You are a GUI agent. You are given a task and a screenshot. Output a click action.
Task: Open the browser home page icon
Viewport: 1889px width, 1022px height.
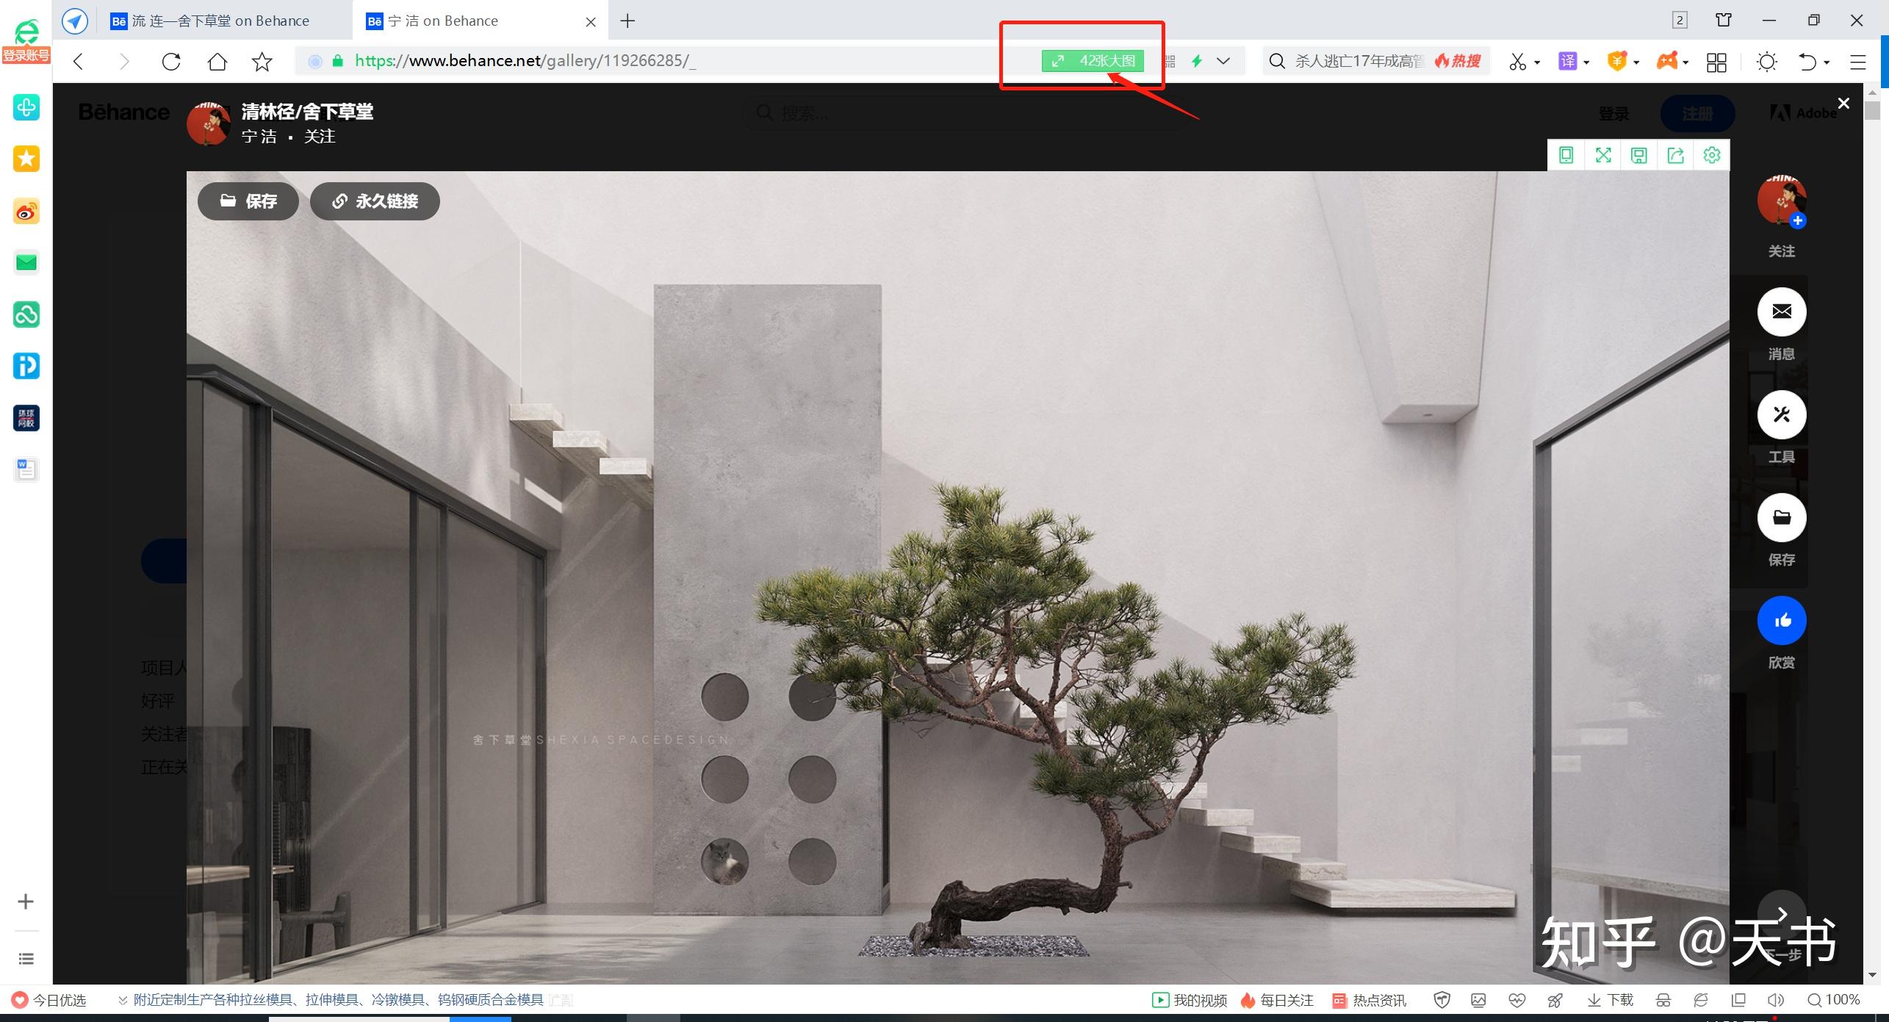click(217, 61)
